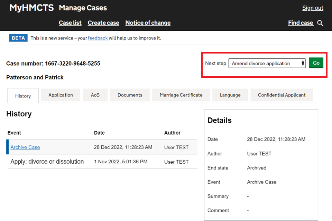Open the Confidential Applicant tab

pos(282,95)
